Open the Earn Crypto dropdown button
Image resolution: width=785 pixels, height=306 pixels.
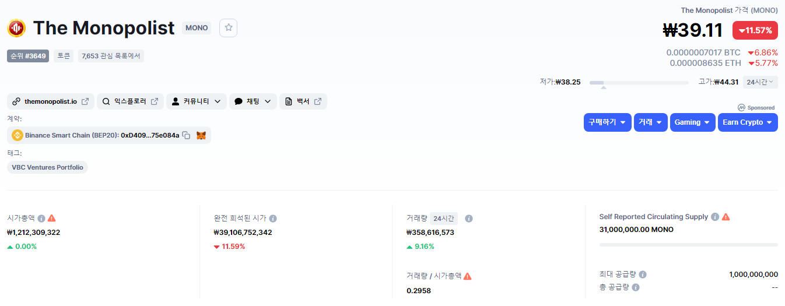pos(748,122)
